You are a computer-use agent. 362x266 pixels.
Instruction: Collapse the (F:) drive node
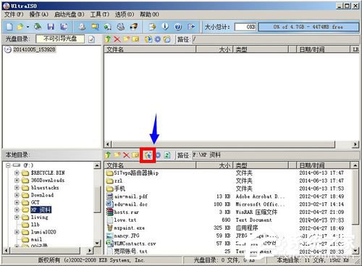coord(8,165)
